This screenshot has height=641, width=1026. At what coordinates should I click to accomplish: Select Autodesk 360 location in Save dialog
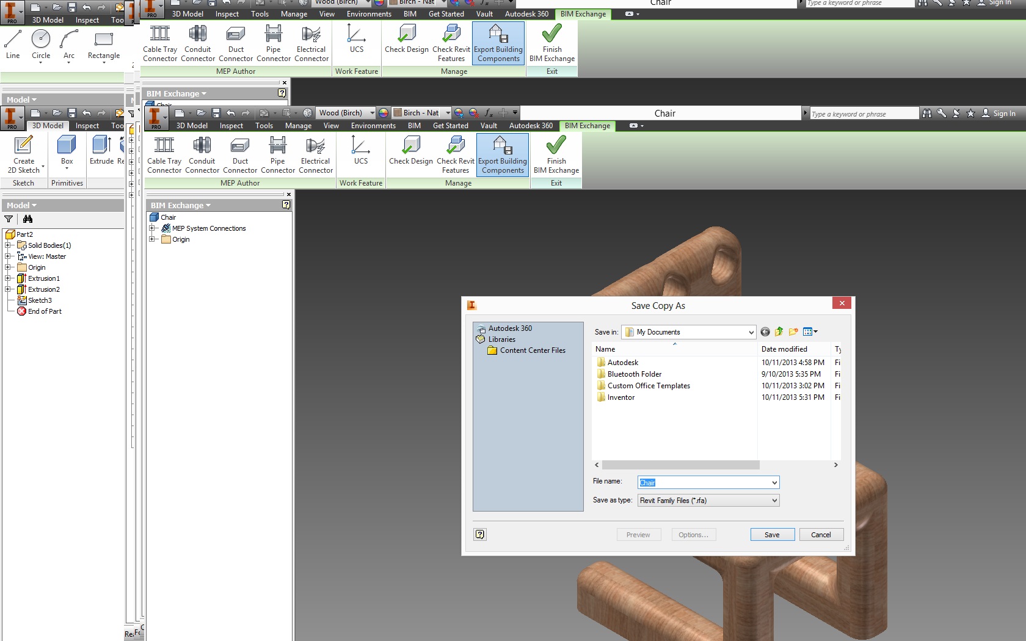click(504, 328)
